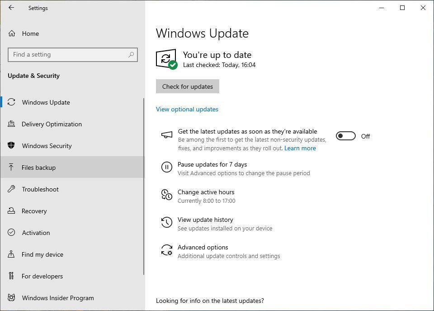Click the Learn more link
Image resolution: width=434 pixels, height=311 pixels.
point(300,148)
